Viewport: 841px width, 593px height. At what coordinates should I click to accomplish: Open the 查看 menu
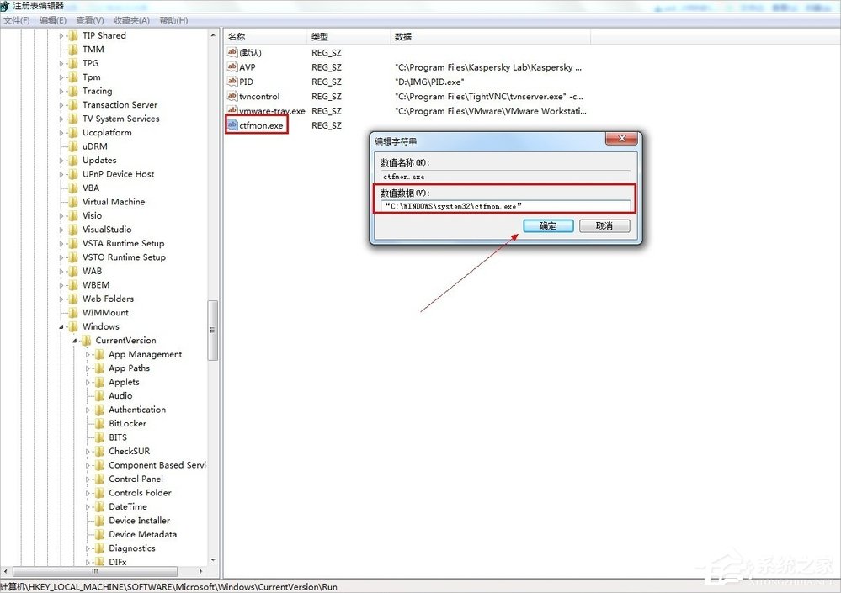pos(88,19)
